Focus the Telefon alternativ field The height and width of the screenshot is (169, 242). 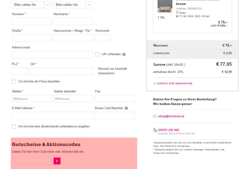[73, 99]
